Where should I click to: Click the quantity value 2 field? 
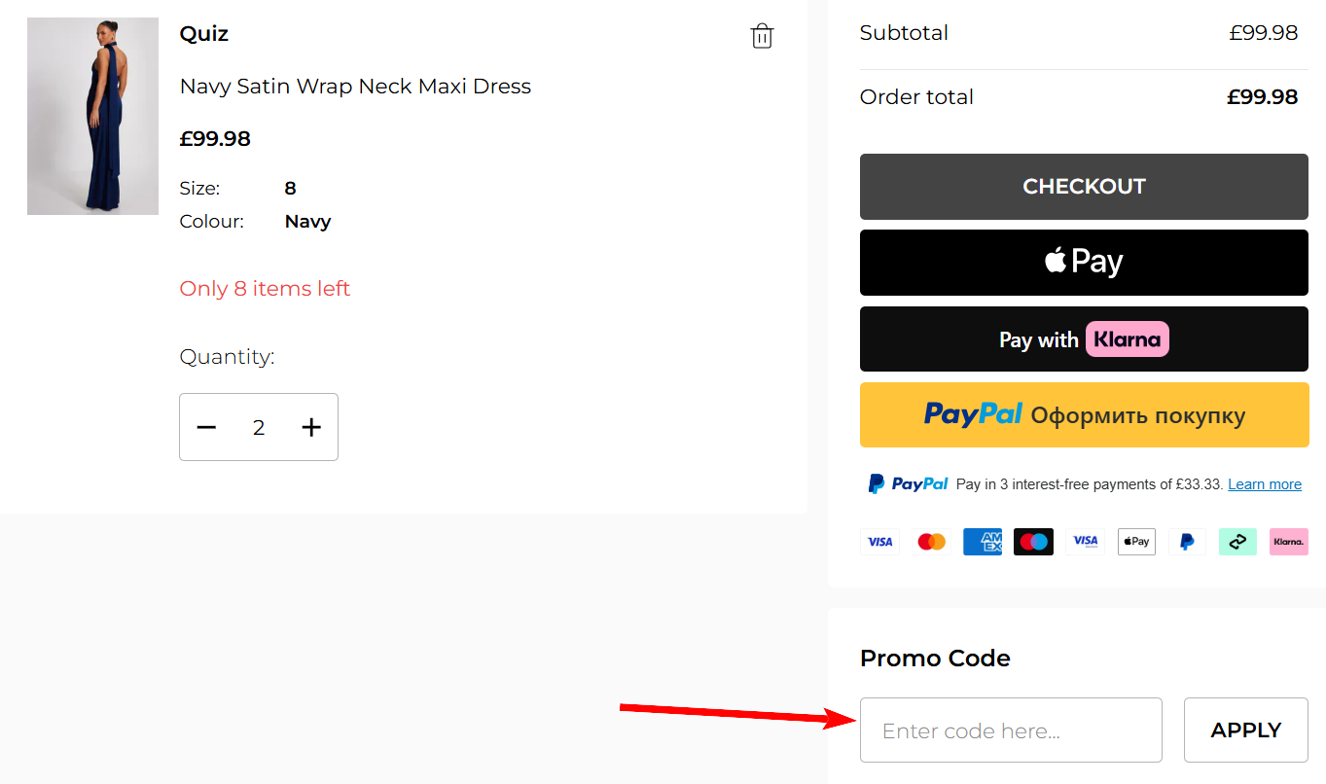coord(259,427)
